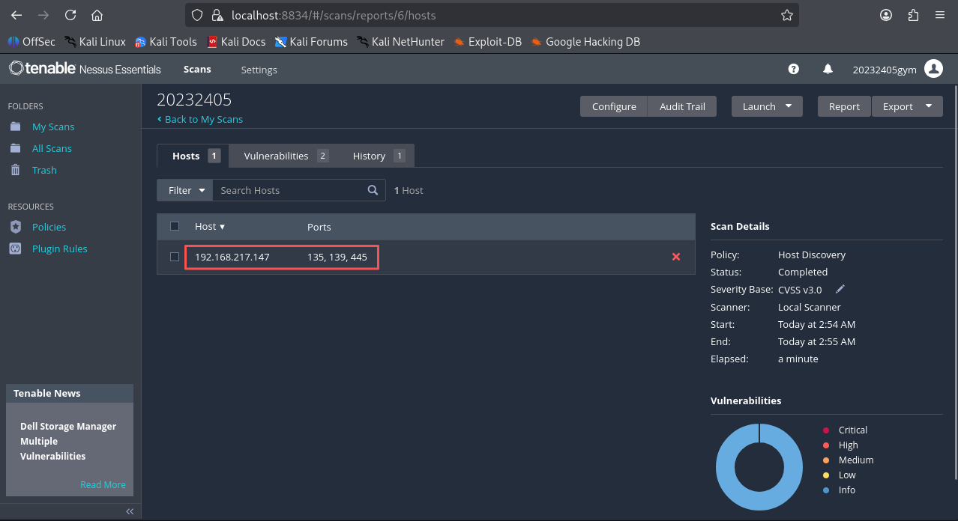Open the Filter dropdown

(x=185, y=190)
